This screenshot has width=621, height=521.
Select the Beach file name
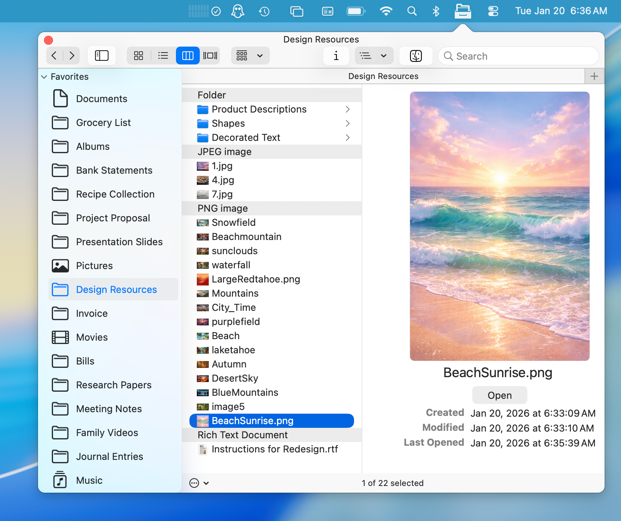226,336
